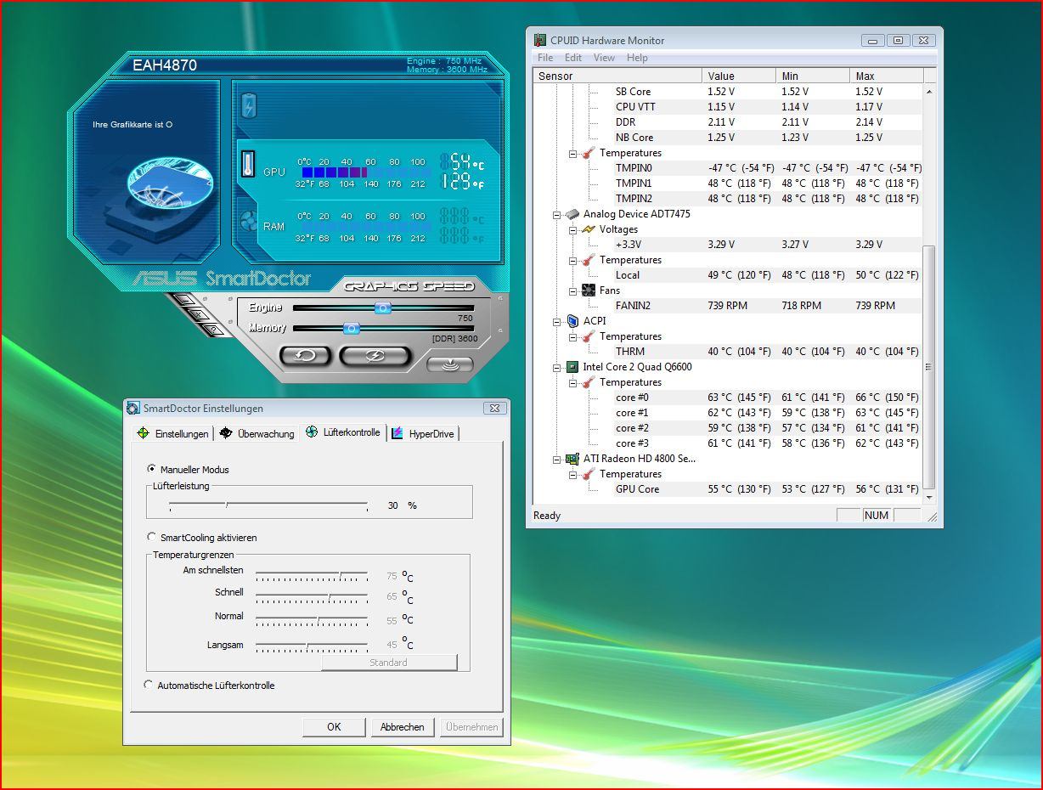Image resolution: width=1043 pixels, height=790 pixels.
Task: Apply graphics speed with the lightning button
Action: (x=375, y=356)
